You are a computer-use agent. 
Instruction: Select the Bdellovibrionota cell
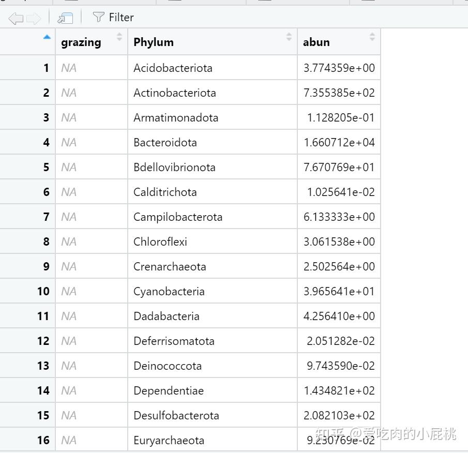[x=213, y=167]
